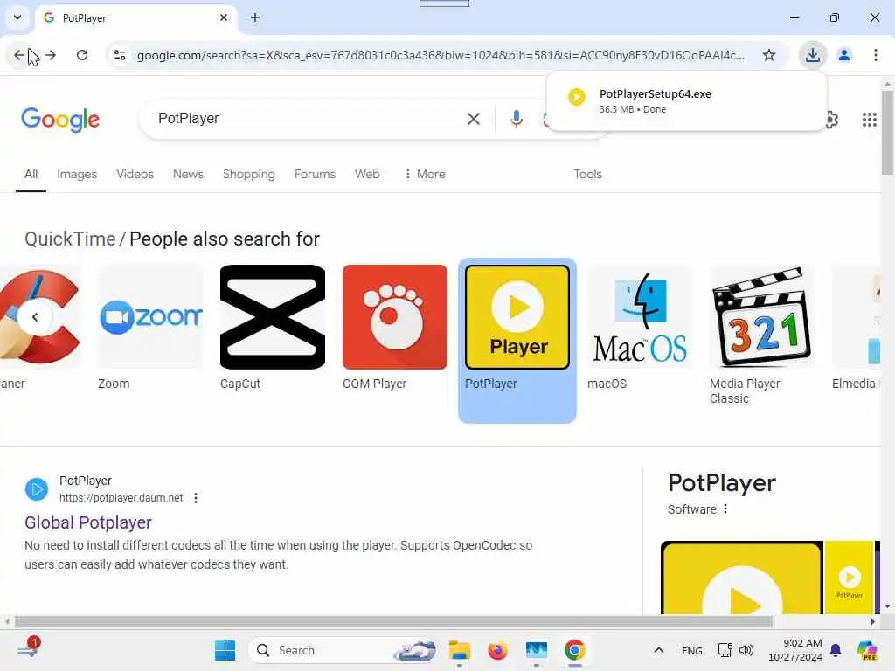Click the taskbar Search box
The width and height of the screenshot is (895, 671).
(343, 650)
